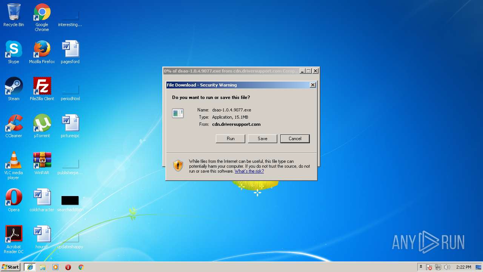This screenshot has width=483, height=272.
Task: Open the Start menu
Action: point(10,267)
